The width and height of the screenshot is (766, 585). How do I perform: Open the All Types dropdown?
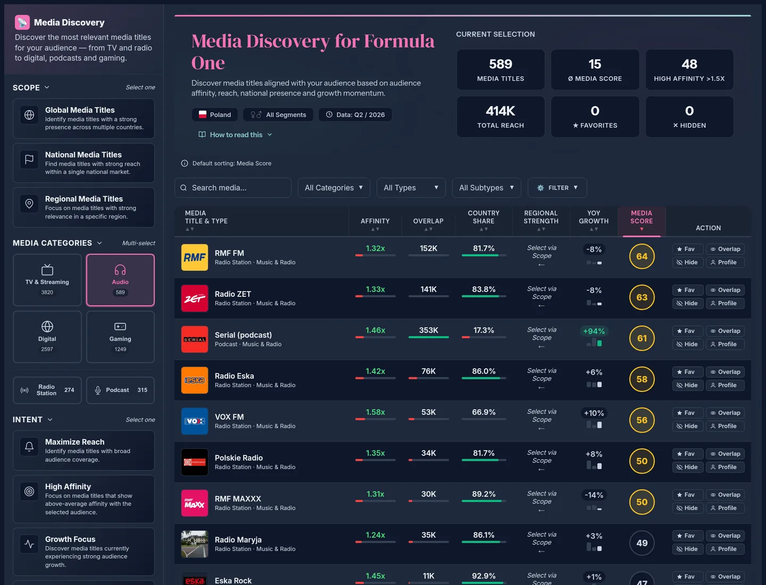[411, 188]
